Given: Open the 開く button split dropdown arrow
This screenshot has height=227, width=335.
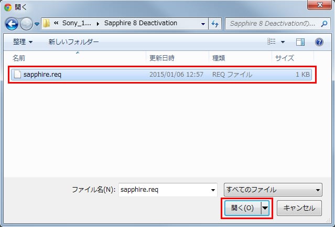Looking at the screenshot, I should pos(265,208).
